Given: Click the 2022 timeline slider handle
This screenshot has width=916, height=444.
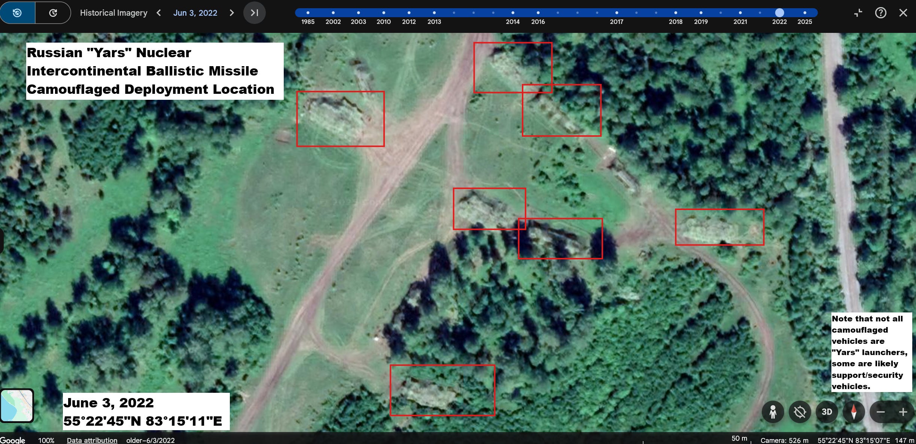Looking at the screenshot, I should coord(779,13).
